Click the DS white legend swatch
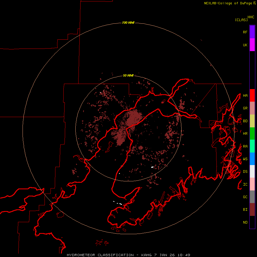 [252, 171]
